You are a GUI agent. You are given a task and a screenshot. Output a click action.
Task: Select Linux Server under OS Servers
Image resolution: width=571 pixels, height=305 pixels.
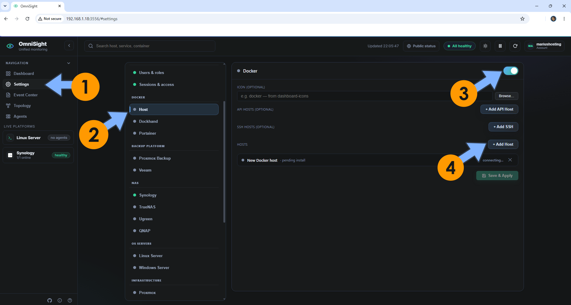pos(174,256)
